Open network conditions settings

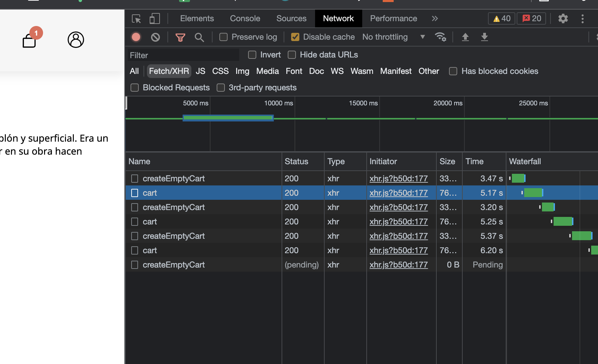click(441, 37)
